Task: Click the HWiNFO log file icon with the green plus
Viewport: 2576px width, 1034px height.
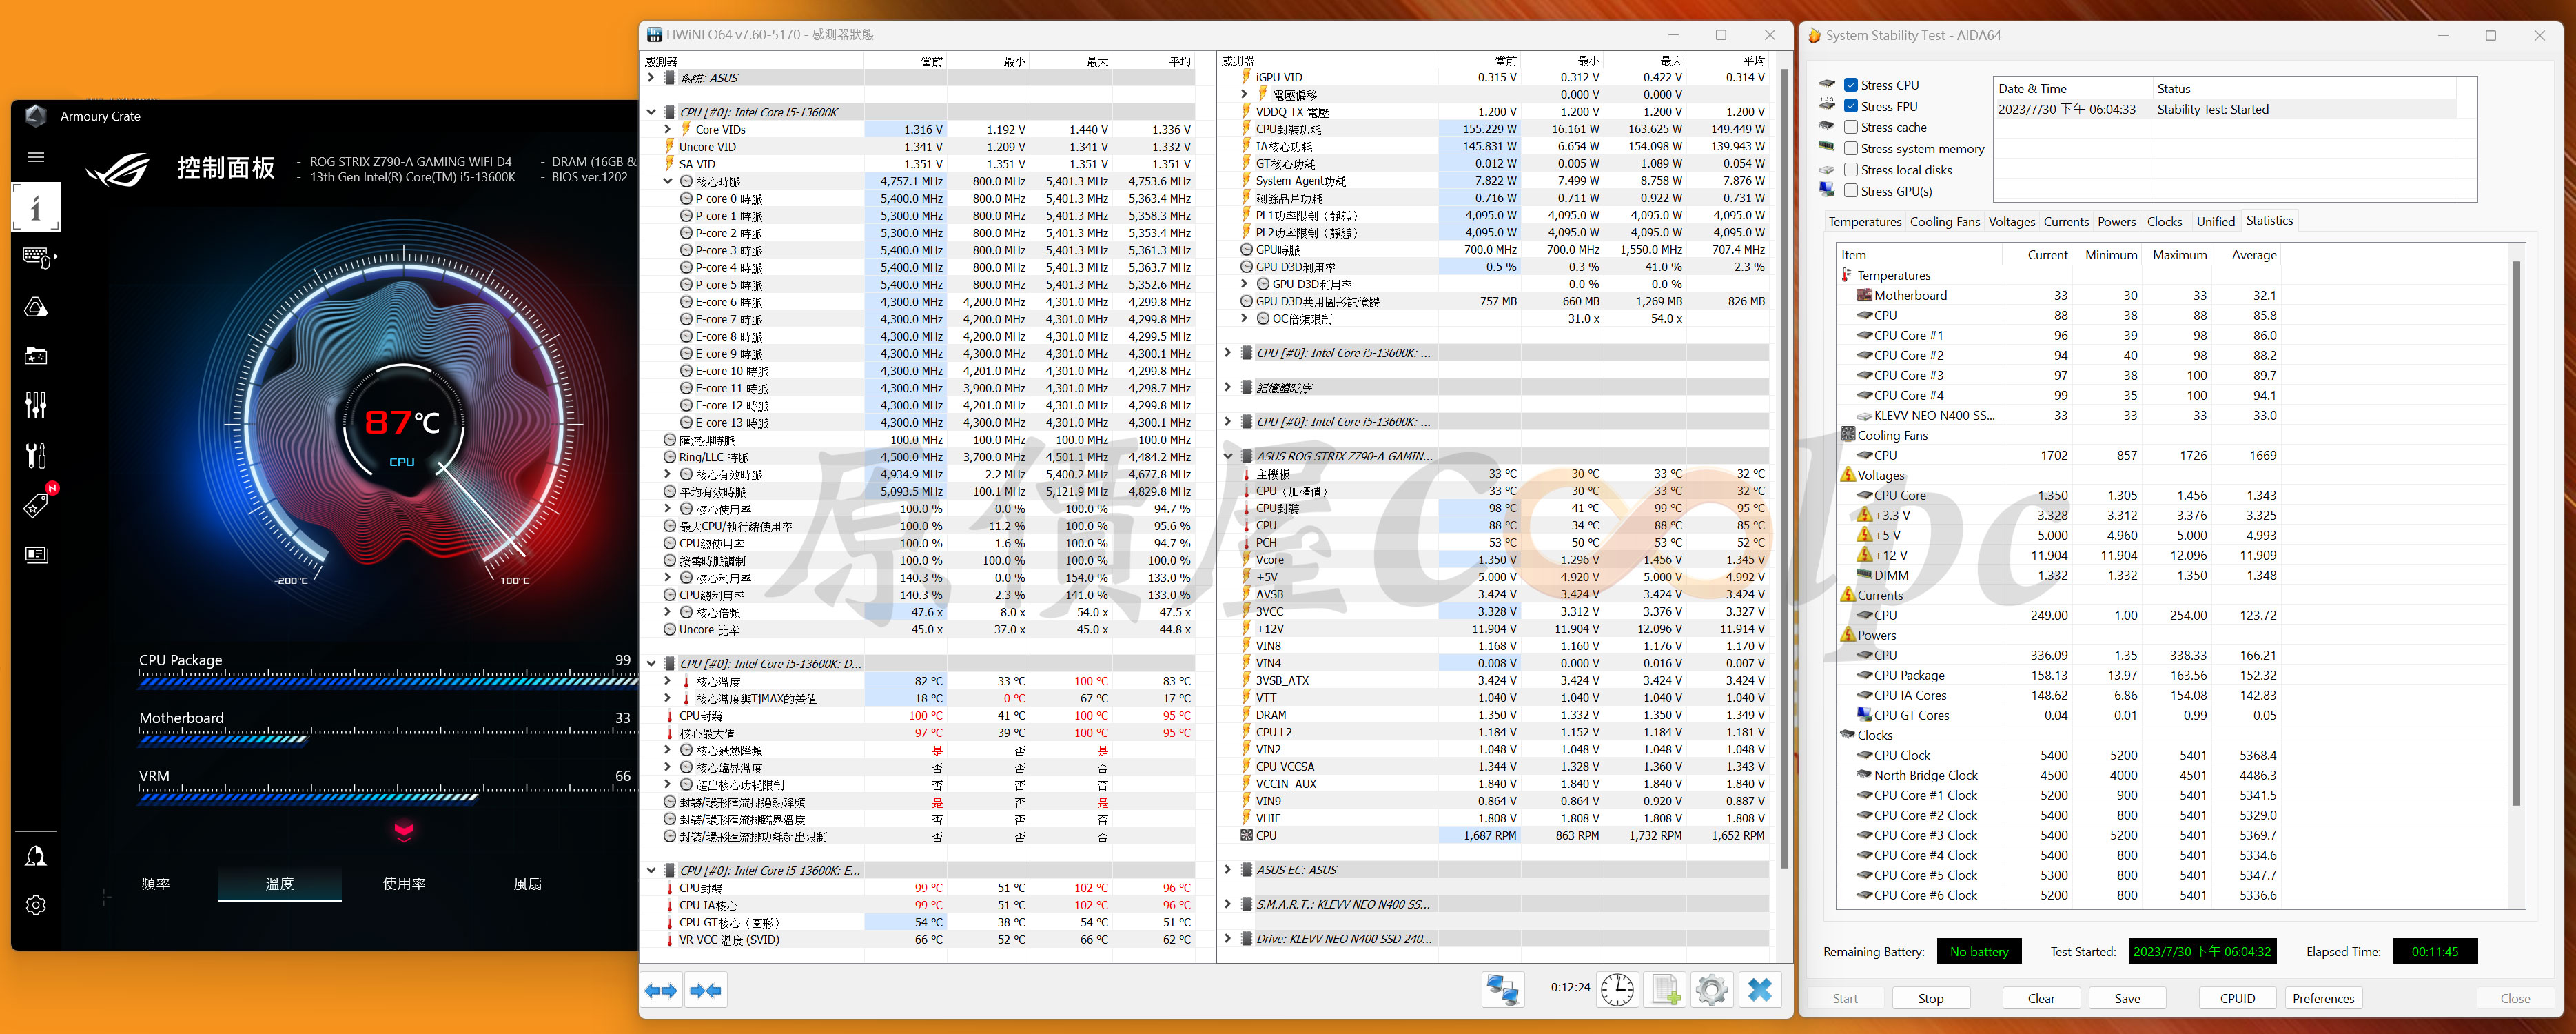Action: [1665, 989]
